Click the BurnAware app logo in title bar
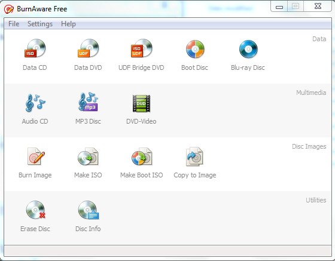The image size is (335, 261). pyautogui.click(x=9, y=9)
